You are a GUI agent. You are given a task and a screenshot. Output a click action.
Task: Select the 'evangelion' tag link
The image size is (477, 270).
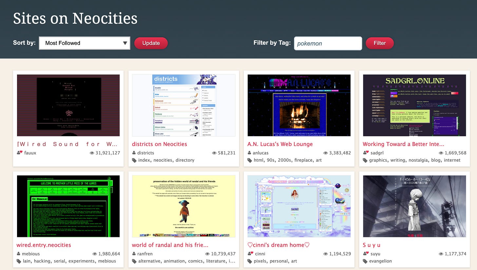[380, 261]
